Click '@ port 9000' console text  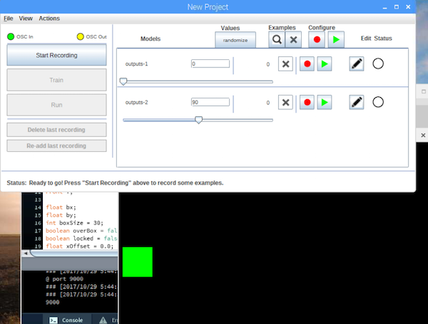point(64,279)
